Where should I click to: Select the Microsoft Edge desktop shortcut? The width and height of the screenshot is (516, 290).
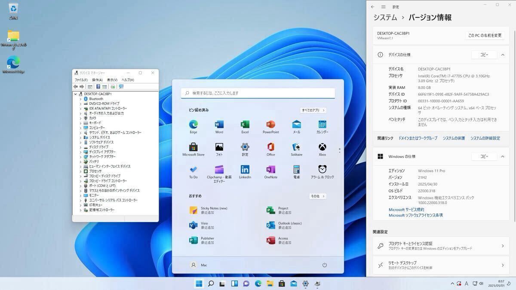[13, 64]
